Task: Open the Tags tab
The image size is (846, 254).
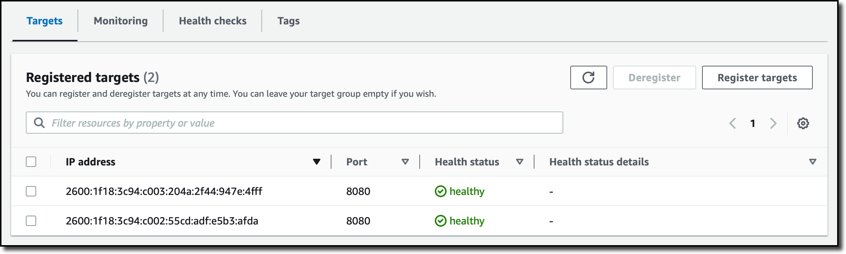Action: point(288,21)
